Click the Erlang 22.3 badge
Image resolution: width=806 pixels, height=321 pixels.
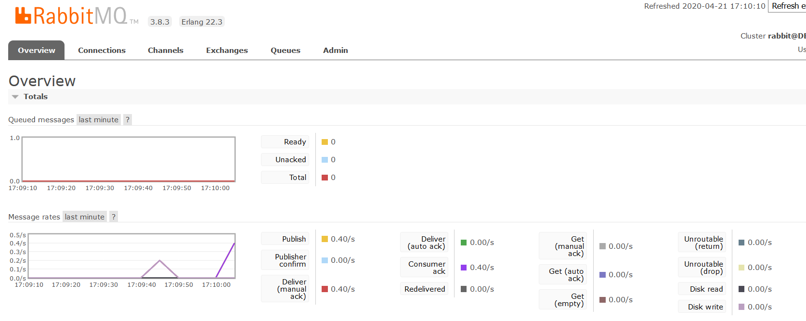(202, 22)
